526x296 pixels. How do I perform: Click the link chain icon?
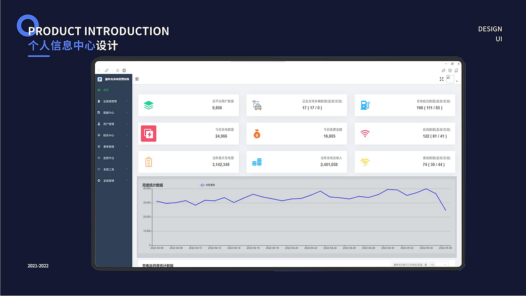(107, 70)
